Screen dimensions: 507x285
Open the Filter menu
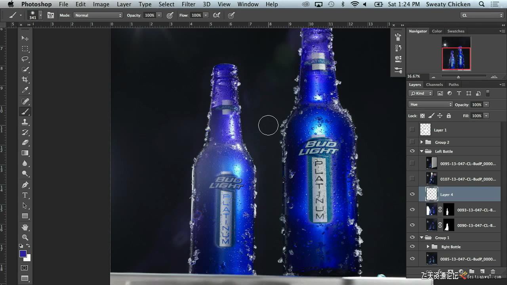tap(188, 4)
